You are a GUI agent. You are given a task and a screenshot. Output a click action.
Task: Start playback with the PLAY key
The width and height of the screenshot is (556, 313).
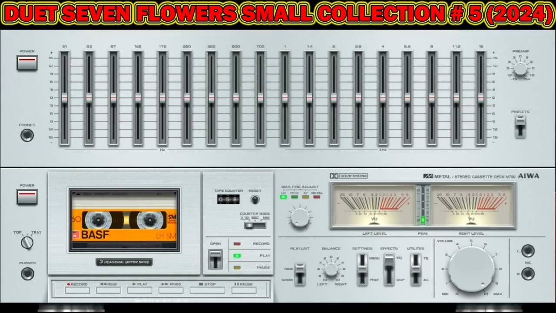point(140,290)
